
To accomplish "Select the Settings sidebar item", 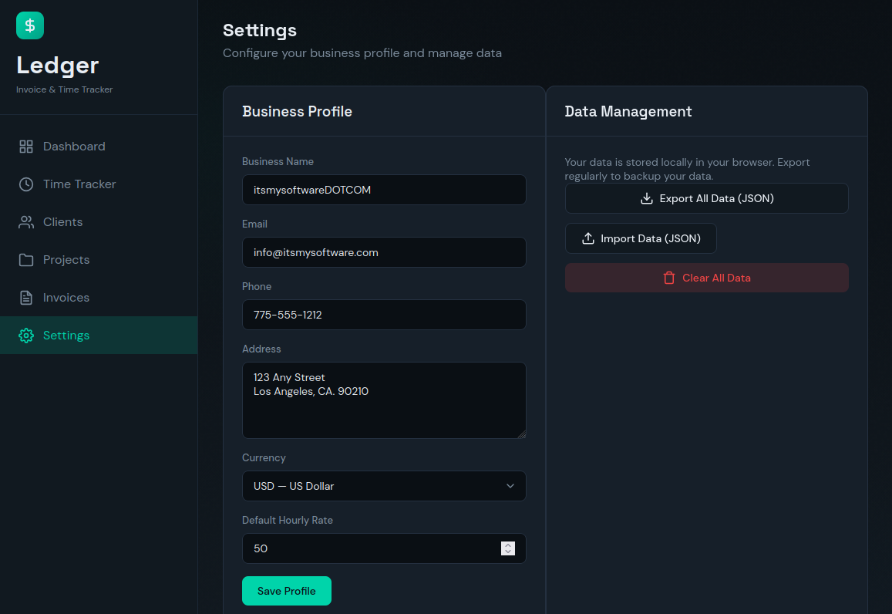I will tap(99, 336).
